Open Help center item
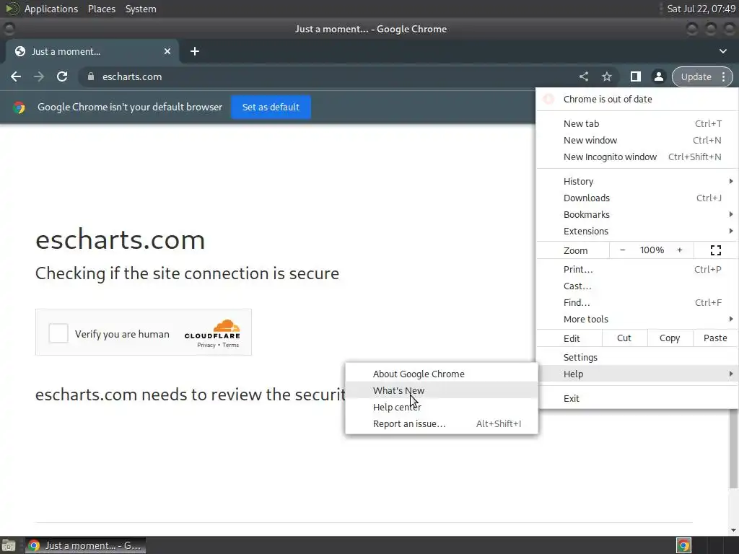739x554 pixels. (x=442, y=407)
